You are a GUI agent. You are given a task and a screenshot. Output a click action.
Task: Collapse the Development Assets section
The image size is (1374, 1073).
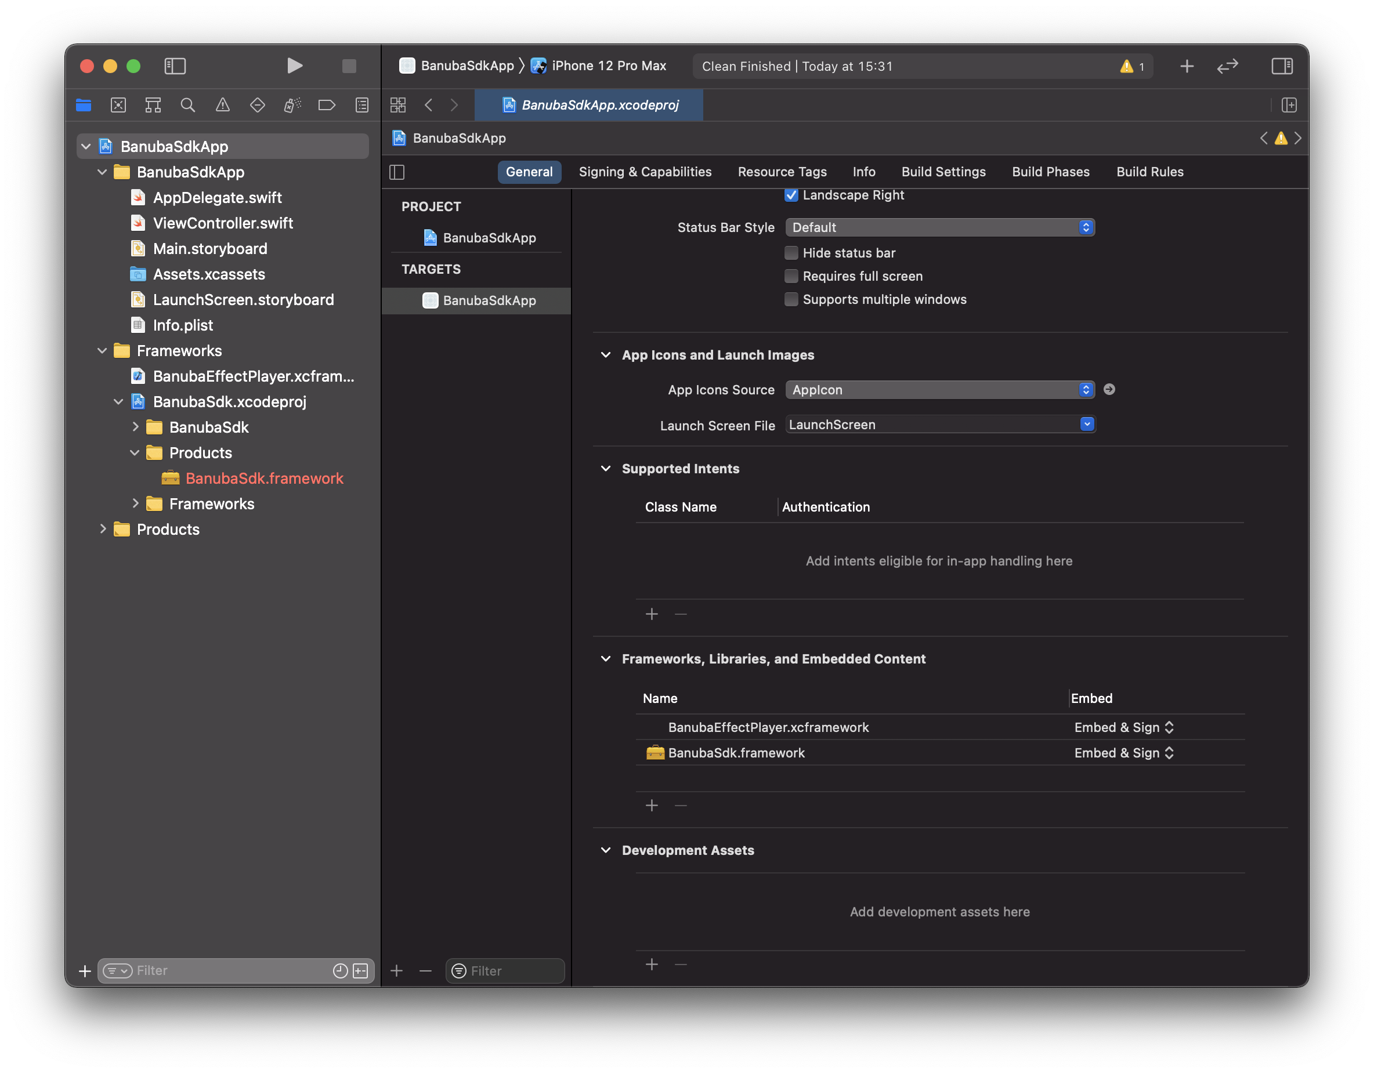click(606, 850)
